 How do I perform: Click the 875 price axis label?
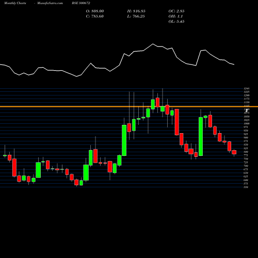click(x=246, y=141)
